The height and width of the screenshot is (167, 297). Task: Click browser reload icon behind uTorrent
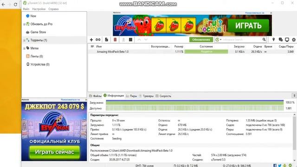[15, 5]
